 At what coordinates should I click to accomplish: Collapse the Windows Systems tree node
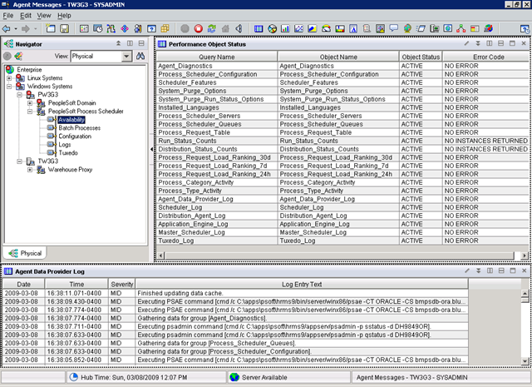[9, 87]
